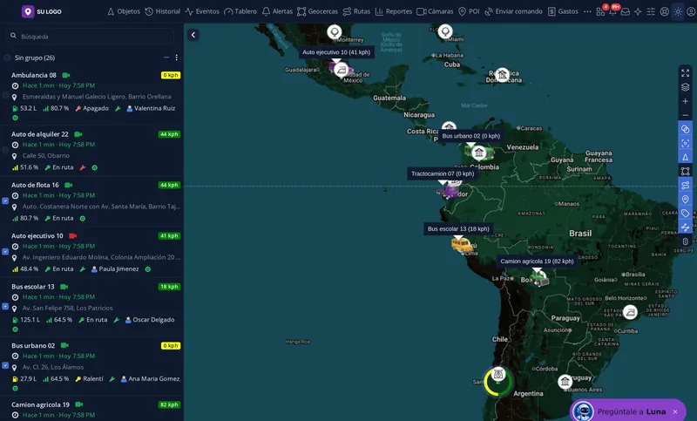The image size is (697, 421).
Task: Open the user profile icon
Action: pyautogui.click(x=691, y=12)
